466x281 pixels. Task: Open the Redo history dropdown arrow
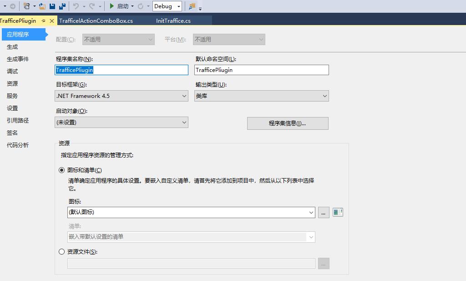[x=100, y=6]
